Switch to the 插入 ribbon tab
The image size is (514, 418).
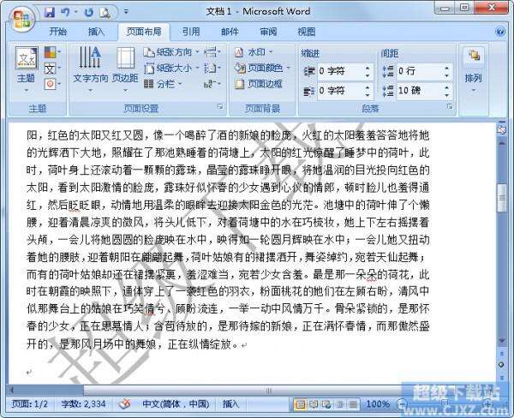pos(96,32)
